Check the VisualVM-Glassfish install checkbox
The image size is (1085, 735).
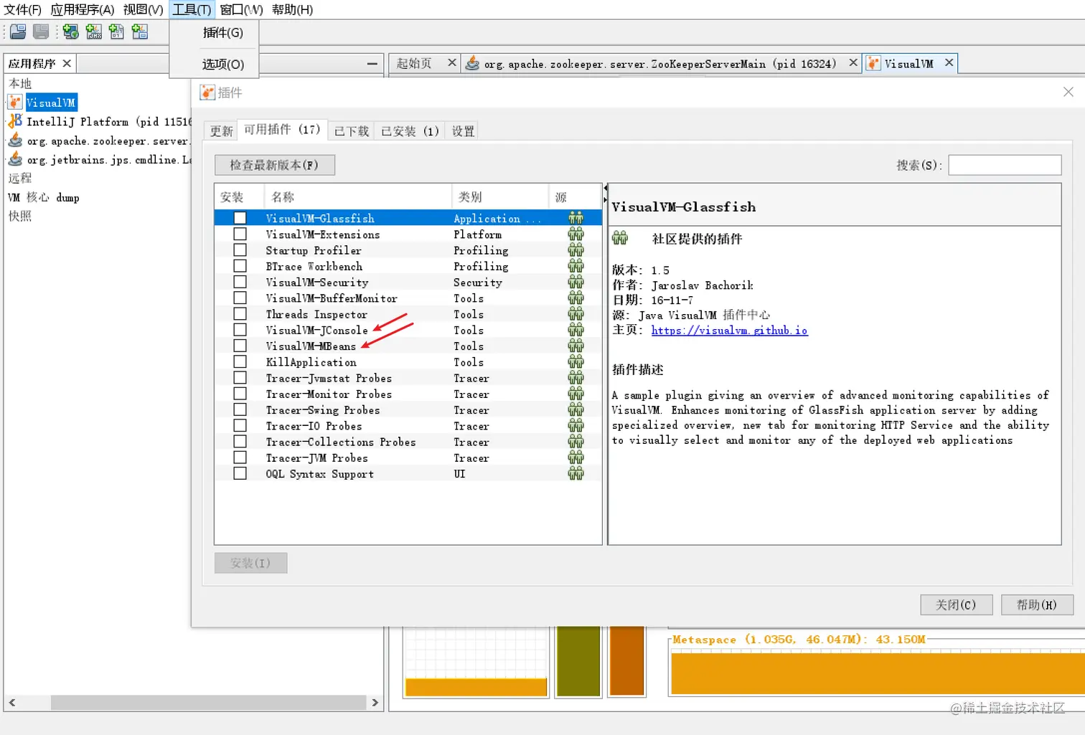tap(240, 218)
